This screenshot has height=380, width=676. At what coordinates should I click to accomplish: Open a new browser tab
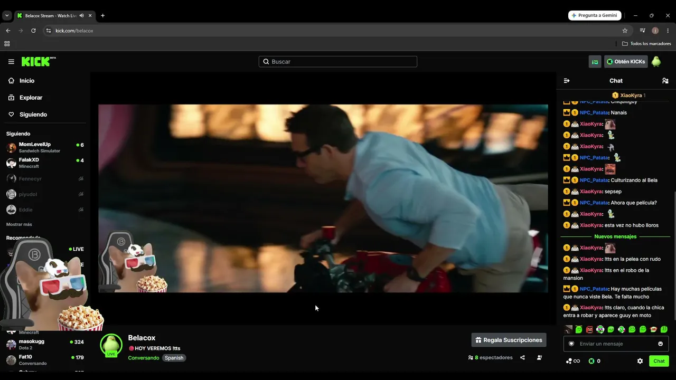point(102,16)
